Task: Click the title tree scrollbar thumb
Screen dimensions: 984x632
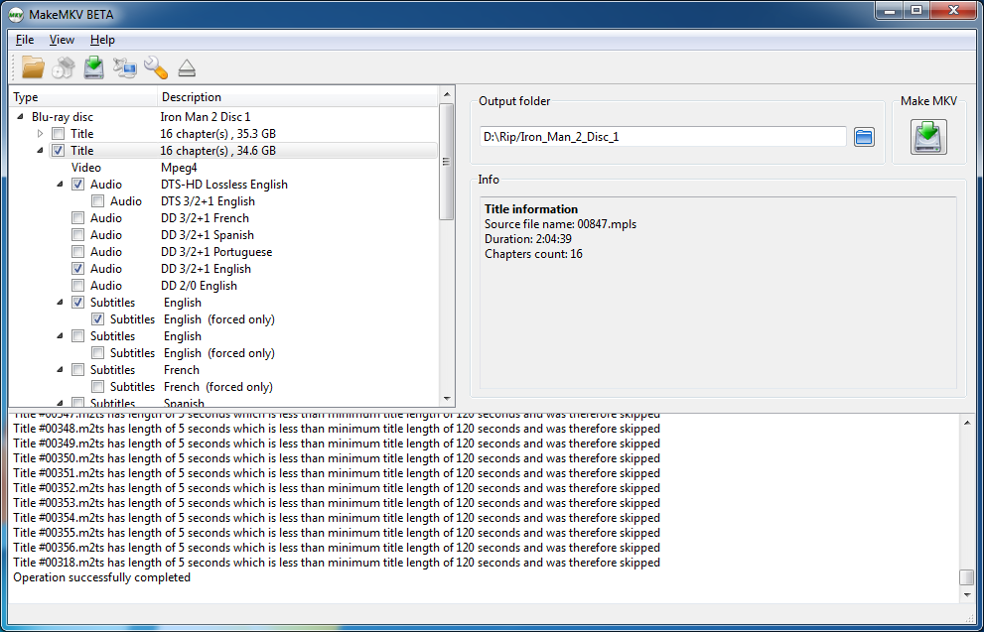Action: point(446,162)
